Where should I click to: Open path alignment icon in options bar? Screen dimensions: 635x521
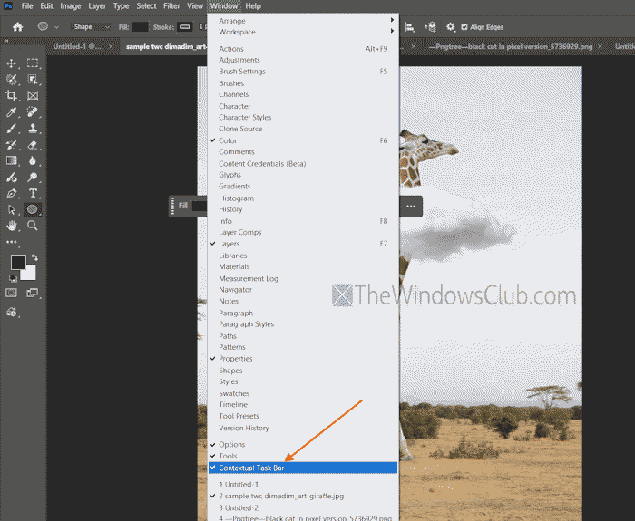point(410,27)
